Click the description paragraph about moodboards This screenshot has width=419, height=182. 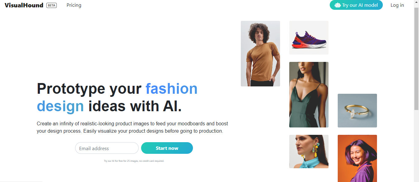(133, 127)
